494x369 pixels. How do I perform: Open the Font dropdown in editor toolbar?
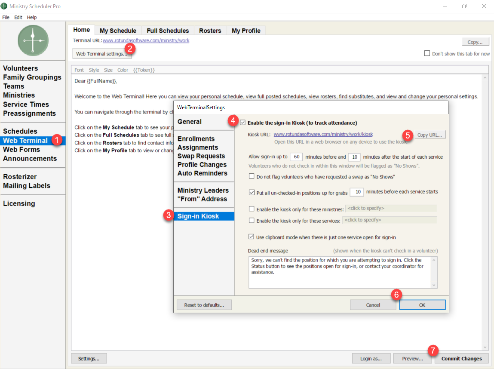point(79,70)
